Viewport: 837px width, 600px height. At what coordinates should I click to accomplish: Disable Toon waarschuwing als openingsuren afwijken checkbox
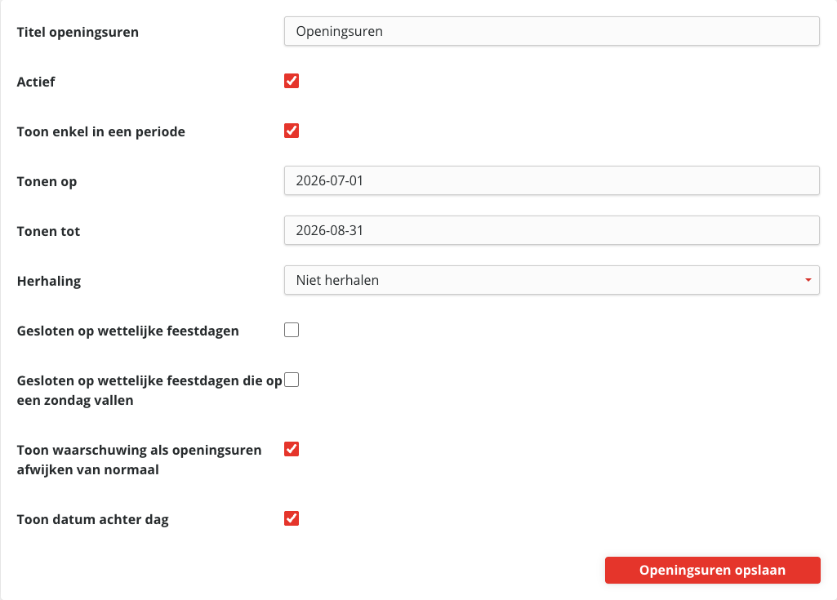[292, 449]
